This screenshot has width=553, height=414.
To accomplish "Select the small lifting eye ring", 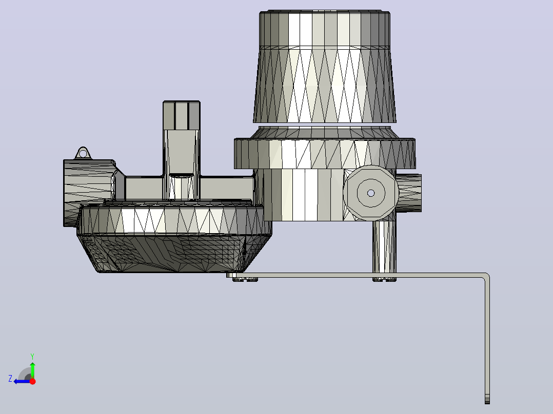I will 83,153.
